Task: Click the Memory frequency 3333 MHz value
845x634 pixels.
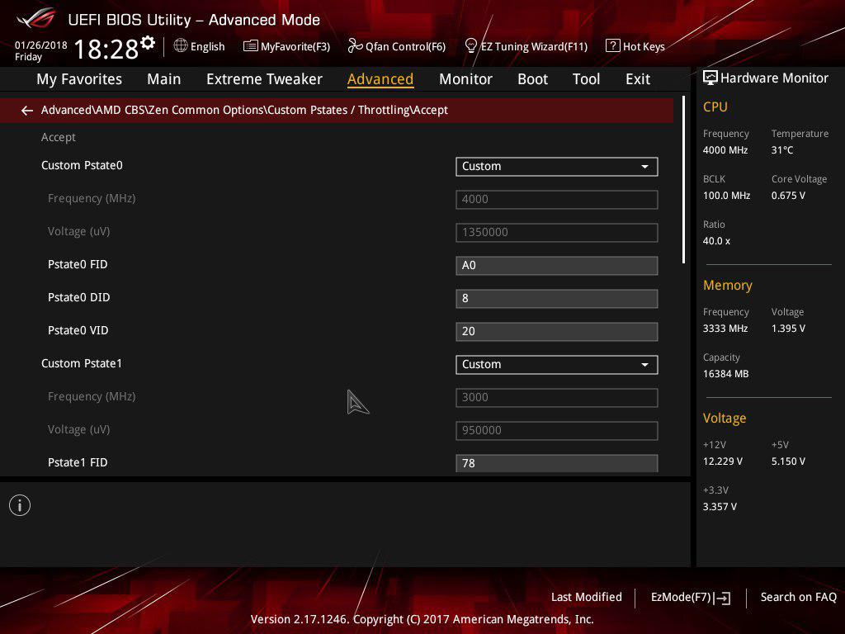Action: [725, 329]
